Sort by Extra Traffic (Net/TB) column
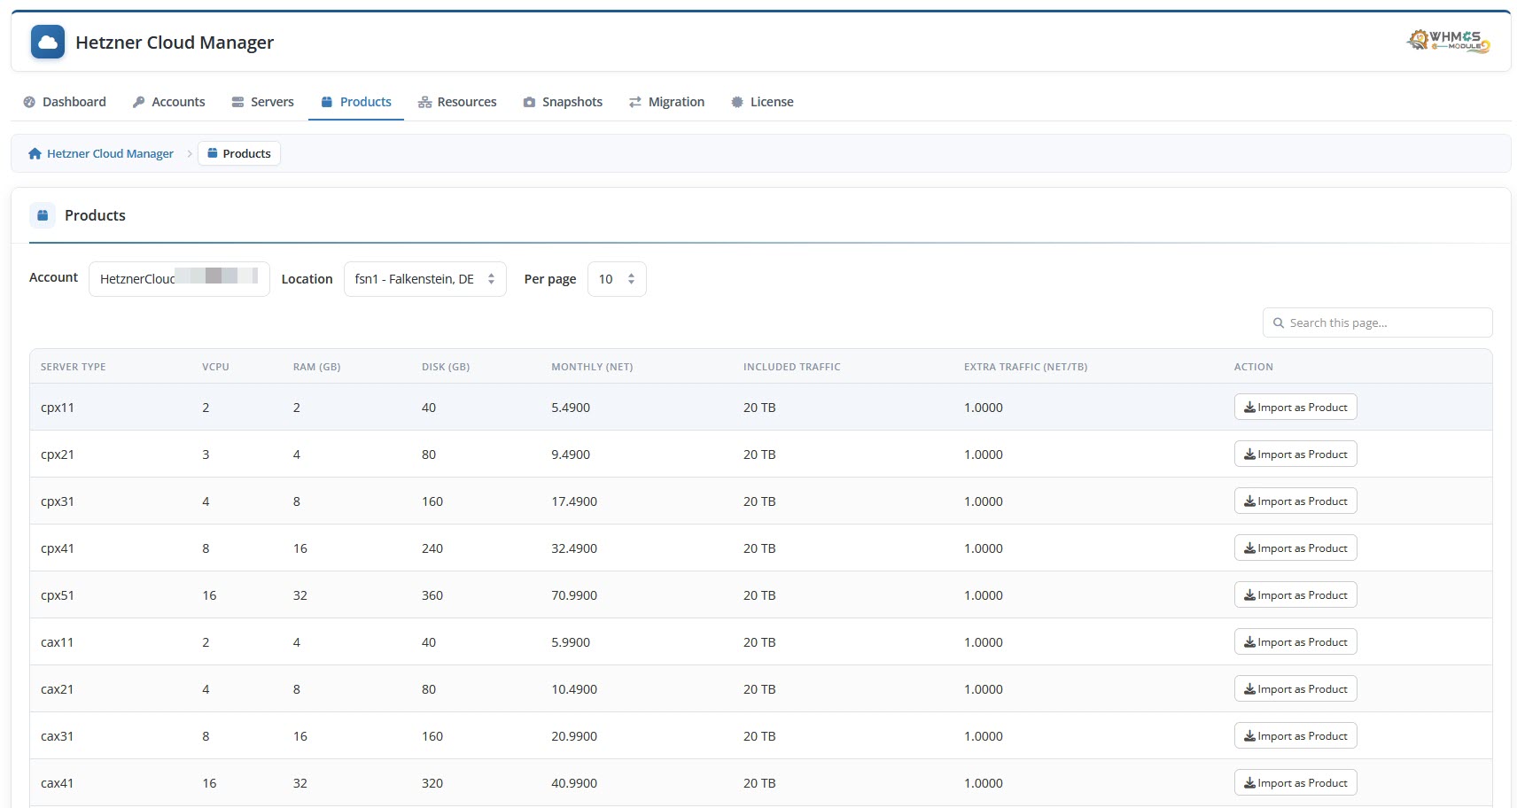Image resolution: width=1517 pixels, height=808 pixels. coord(1026,367)
